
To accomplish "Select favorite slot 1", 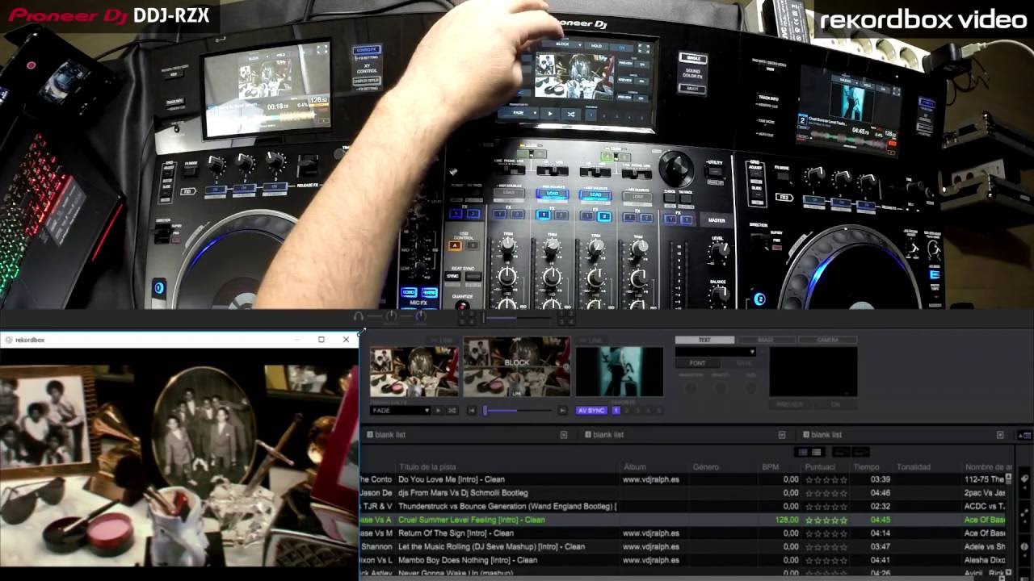I will click(x=616, y=411).
